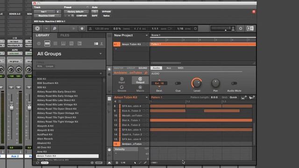Toggle the SAFE automation button
299x168 pixels.
tap(94, 16)
